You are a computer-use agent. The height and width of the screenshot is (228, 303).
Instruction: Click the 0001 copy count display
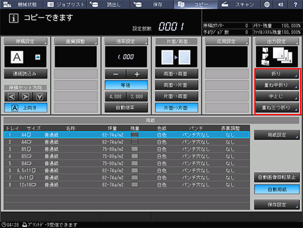171,26
